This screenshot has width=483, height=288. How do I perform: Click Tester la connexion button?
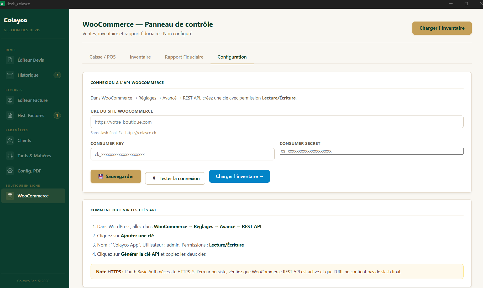pyautogui.click(x=175, y=179)
